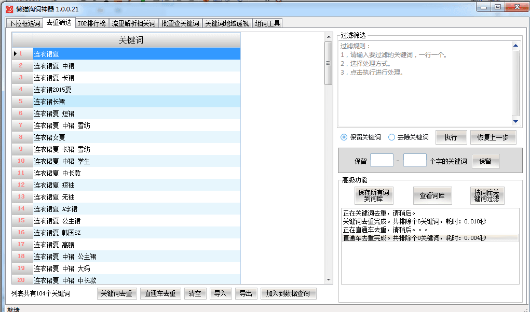Click the maximum character count input field
The height and width of the screenshot is (312, 530).
[x=415, y=161]
